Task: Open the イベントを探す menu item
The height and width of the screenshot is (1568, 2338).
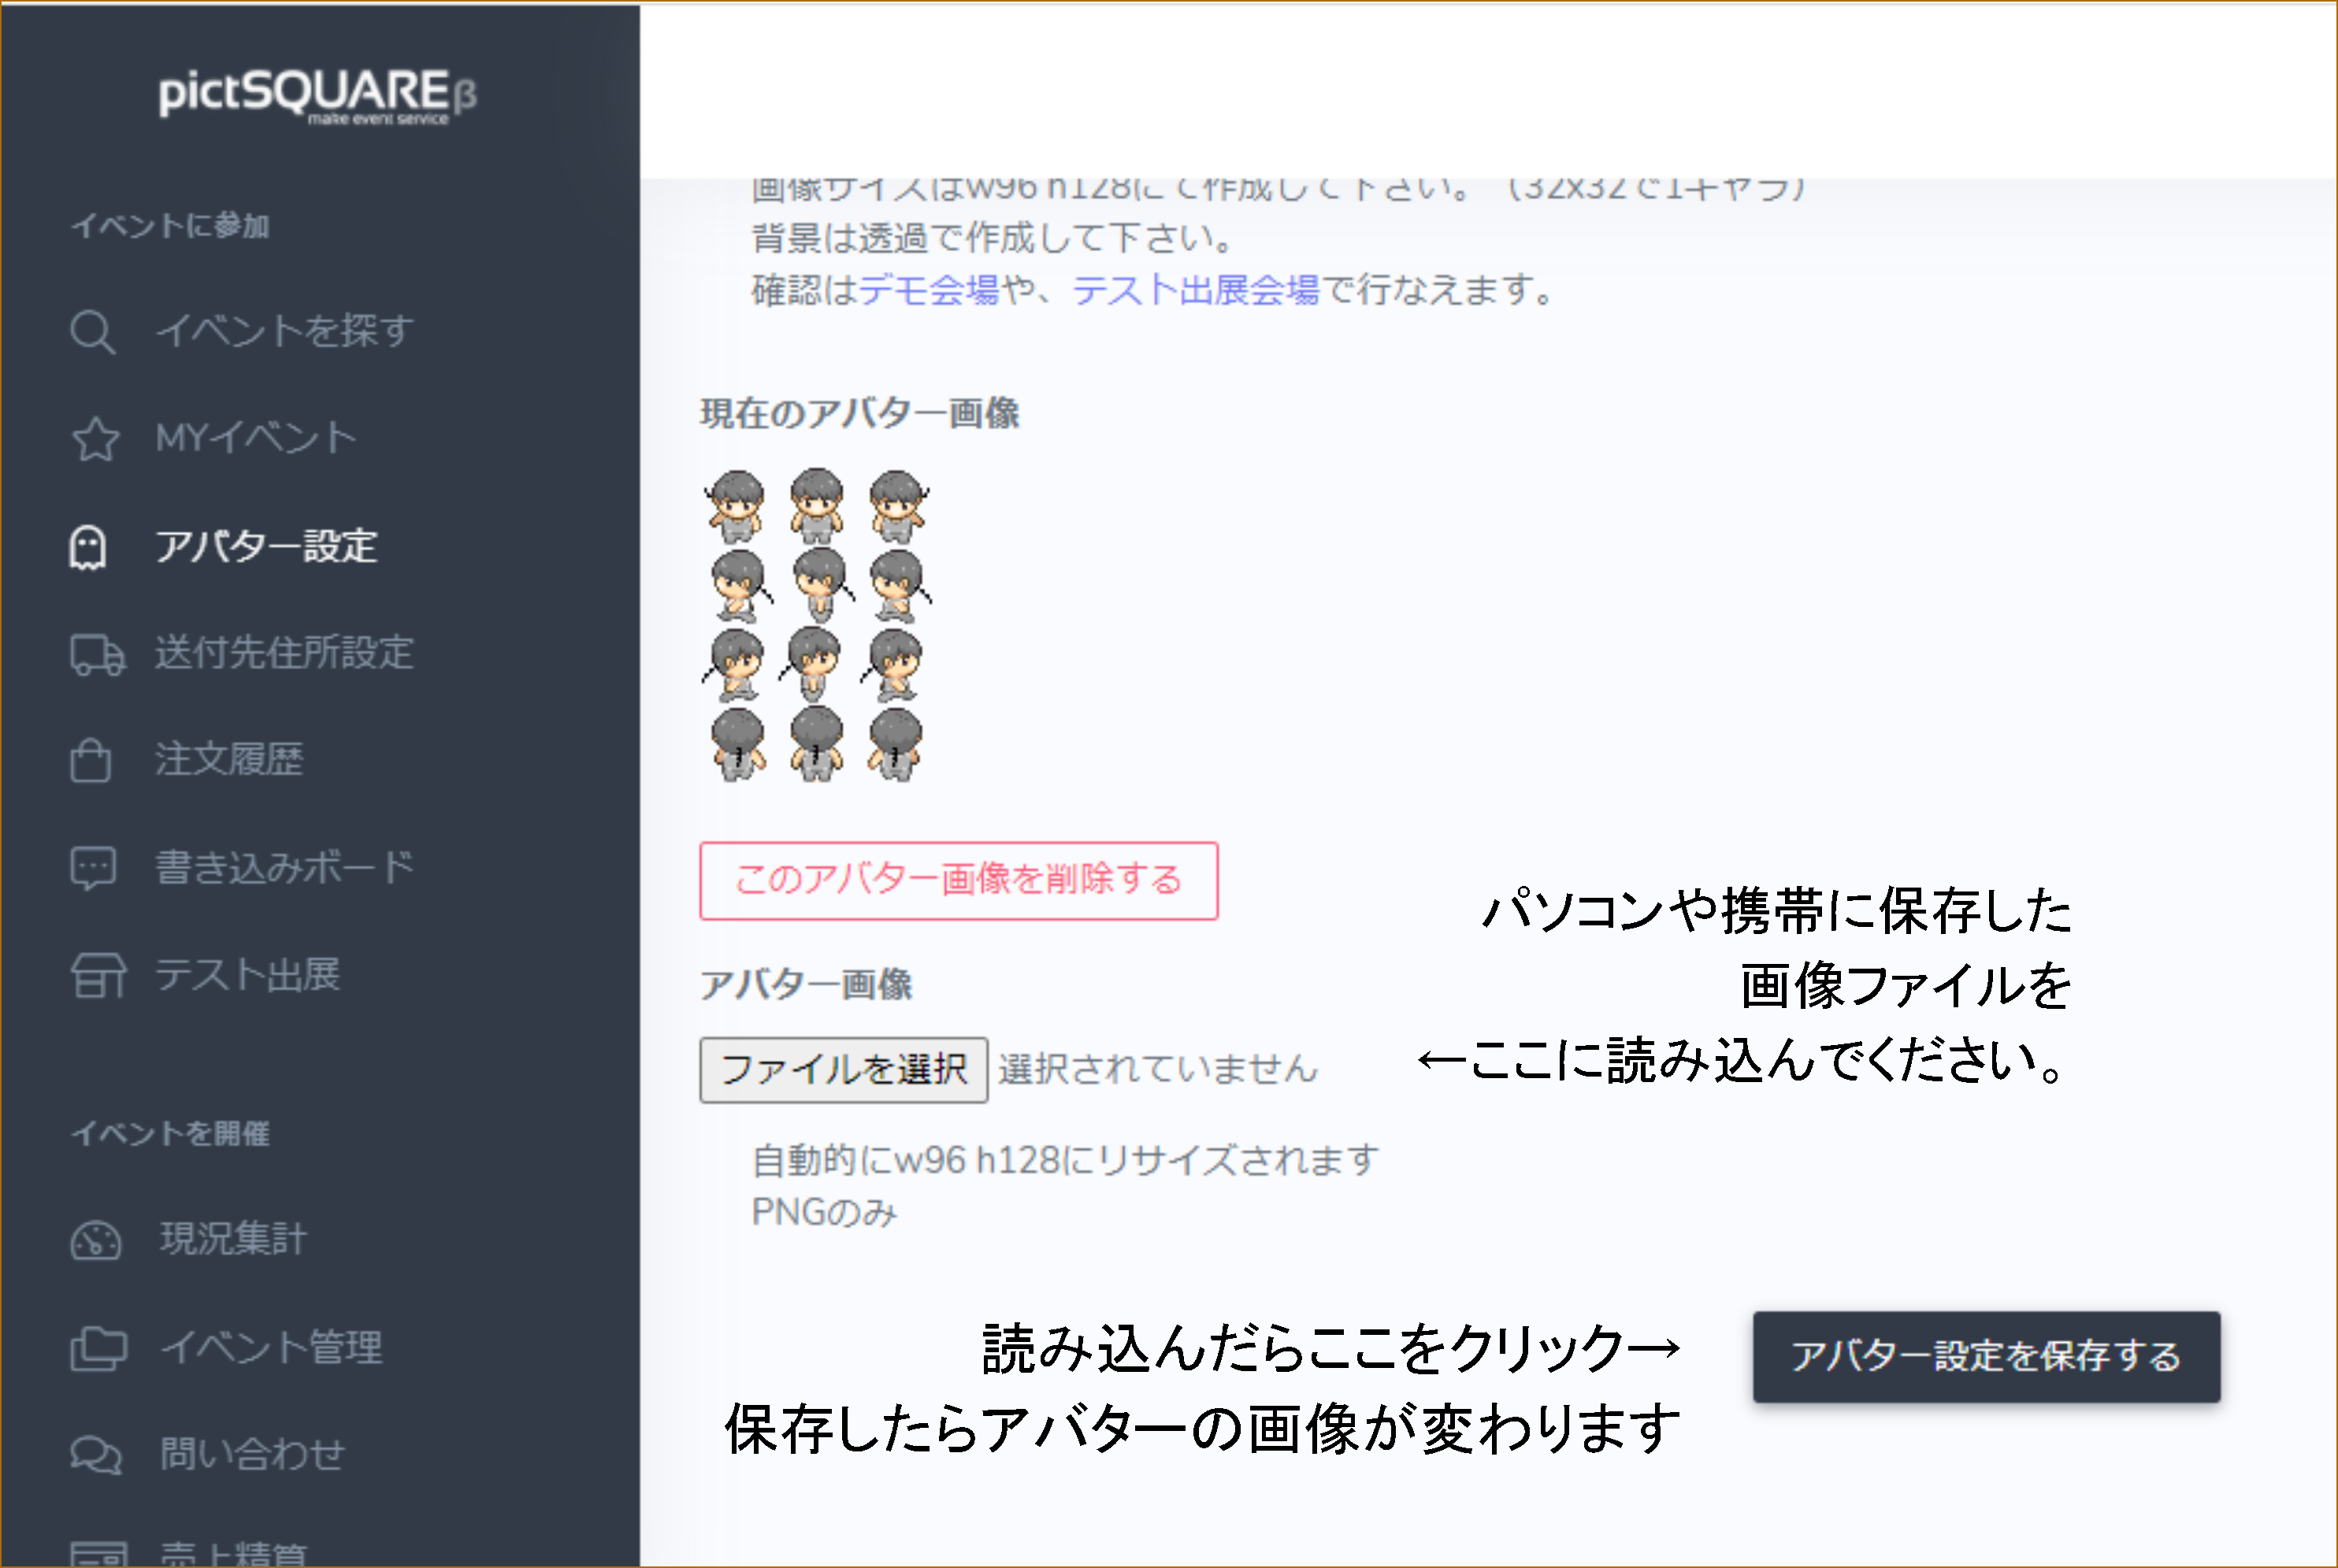Action: coord(285,331)
